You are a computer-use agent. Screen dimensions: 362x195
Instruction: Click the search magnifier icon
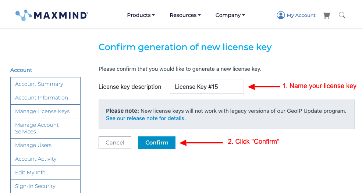(x=342, y=15)
